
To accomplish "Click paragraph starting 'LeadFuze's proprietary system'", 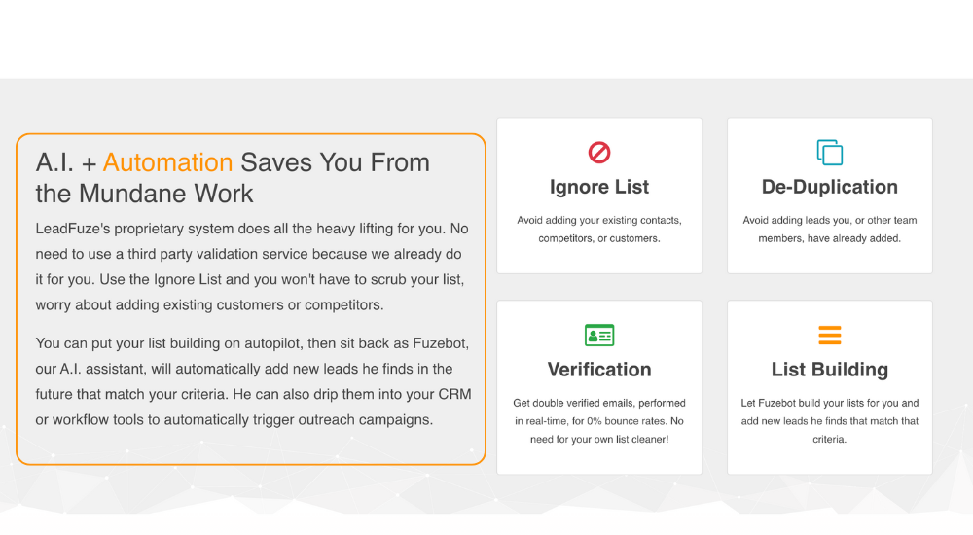I will (252, 267).
